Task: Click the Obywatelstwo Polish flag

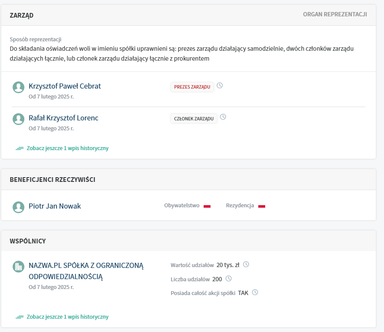Action: coord(207,206)
